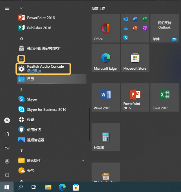Image resolution: width=181 pixels, height=192 pixels.
Task: Click the 最近添加 label under Realtek
Action: (x=34, y=71)
